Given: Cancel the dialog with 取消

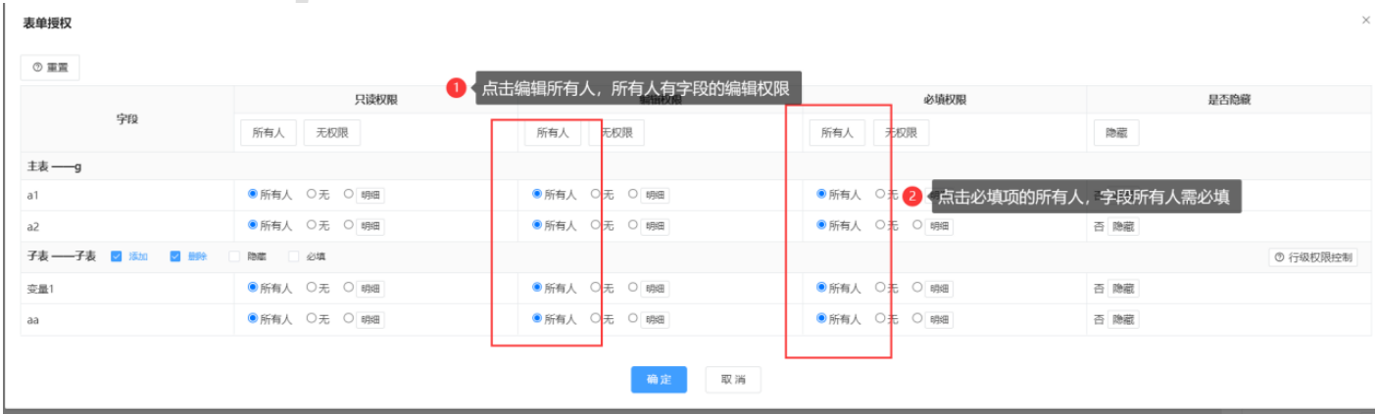Looking at the screenshot, I should tap(732, 380).
